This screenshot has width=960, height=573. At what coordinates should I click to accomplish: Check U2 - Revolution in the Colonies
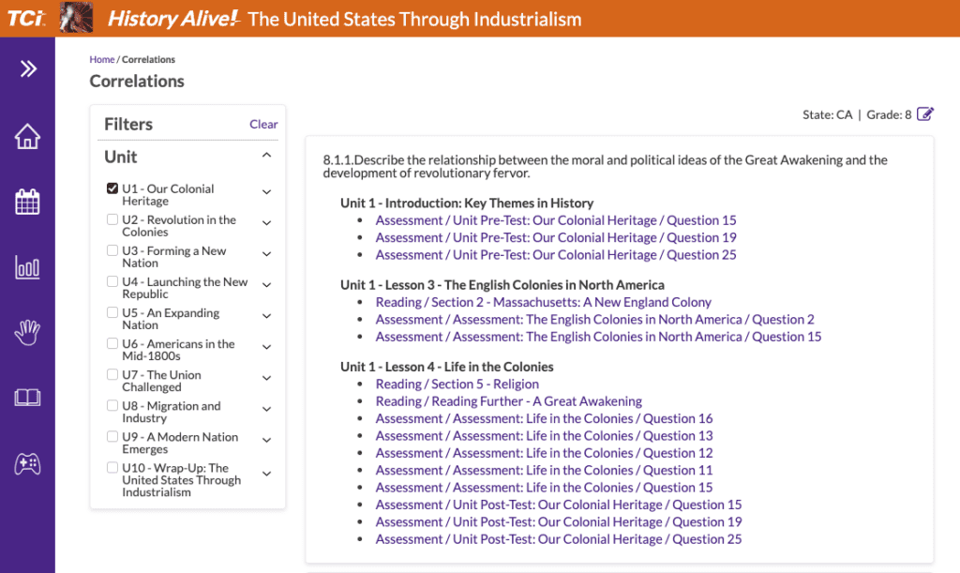click(112, 219)
